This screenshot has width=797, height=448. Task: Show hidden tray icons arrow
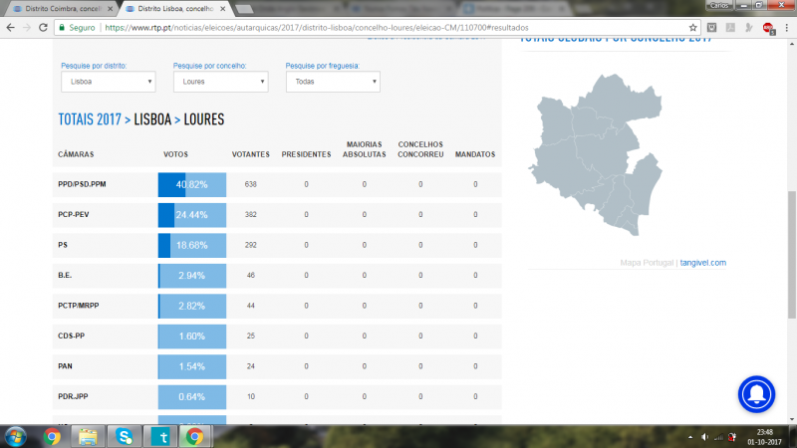coord(690,437)
